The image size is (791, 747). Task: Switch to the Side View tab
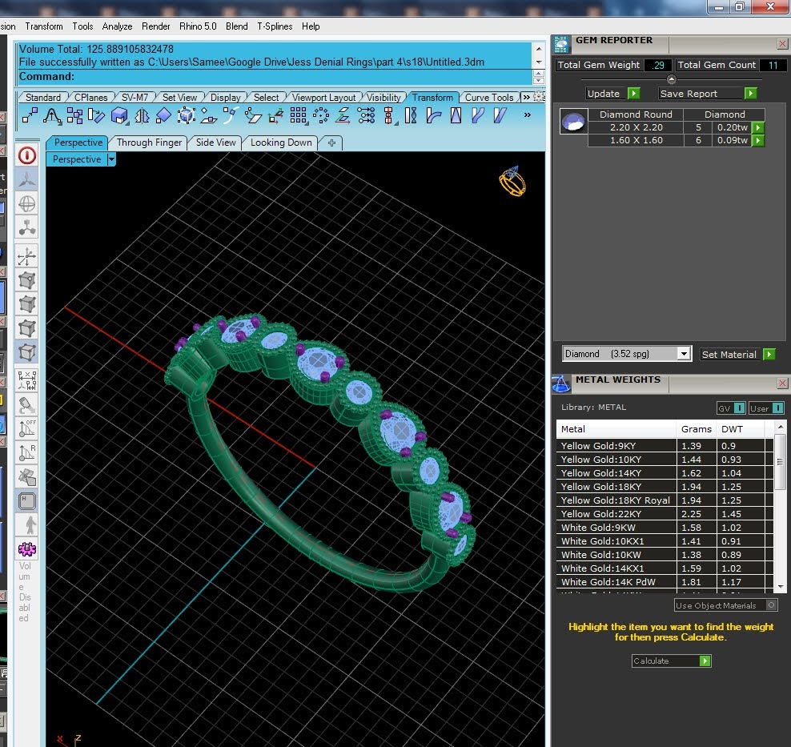click(x=215, y=143)
